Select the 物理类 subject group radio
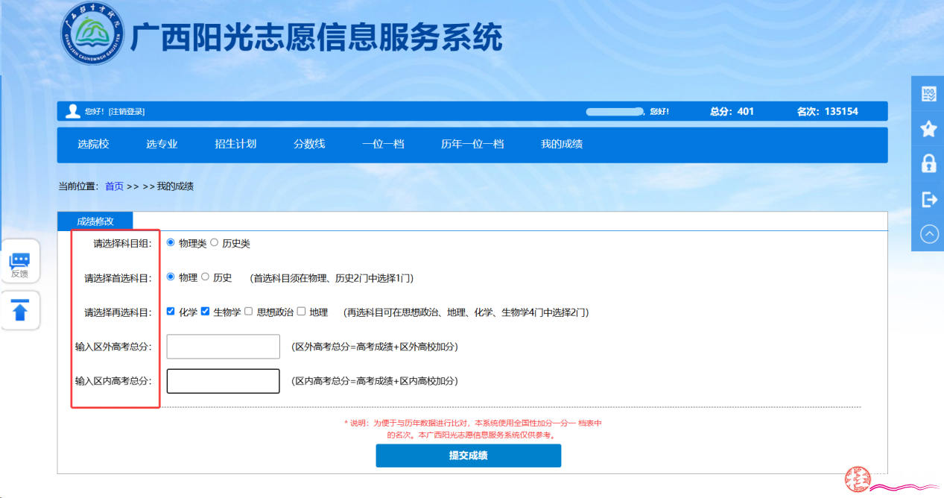The image size is (944, 498). click(x=171, y=242)
